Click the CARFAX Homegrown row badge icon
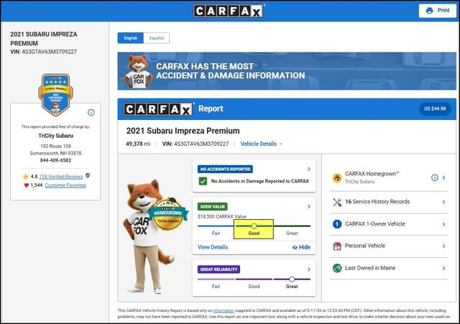The height and width of the screenshot is (324, 460). 337,177
